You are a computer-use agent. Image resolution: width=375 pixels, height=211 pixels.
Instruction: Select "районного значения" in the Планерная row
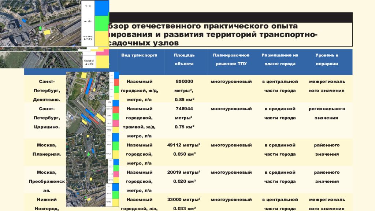click(x=327, y=149)
